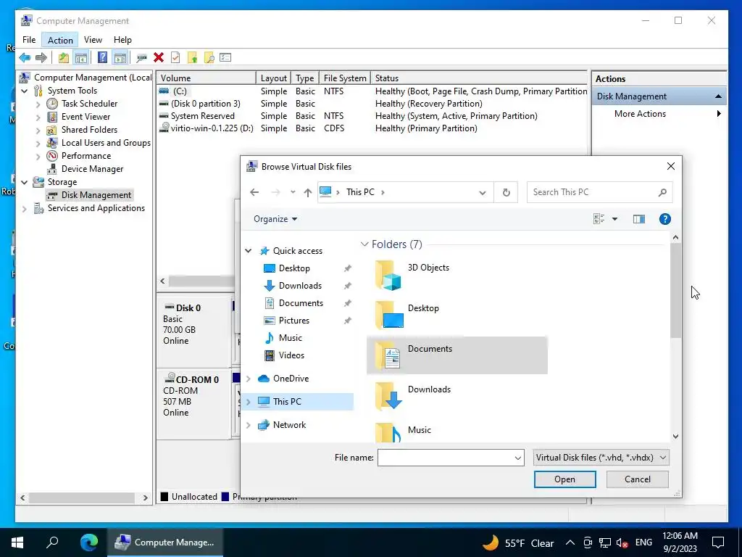Screen dimensions: 742x557
Task: Click the Properties checkmark page toolbar icon
Action: coord(175,58)
